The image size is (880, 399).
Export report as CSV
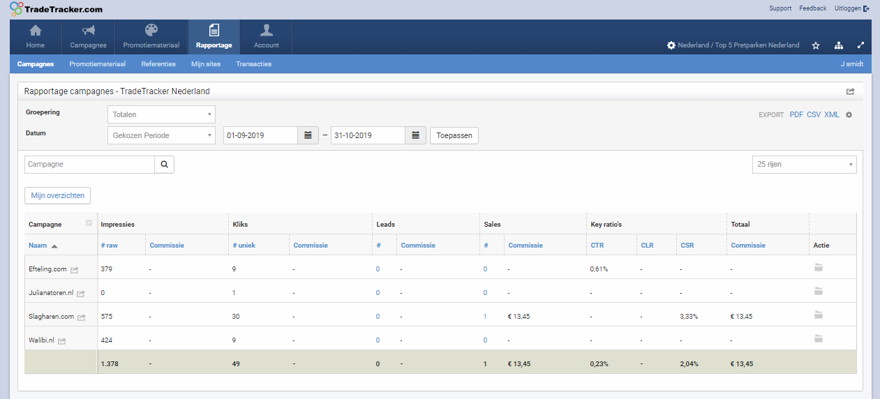click(814, 114)
